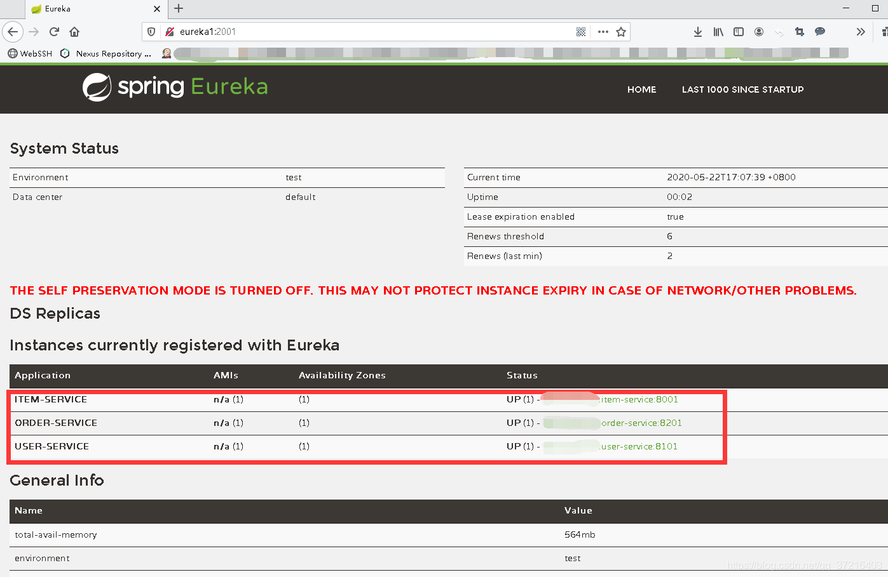Click the greyed undo-style toolbar icon
The width and height of the screenshot is (888, 577).
click(x=779, y=32)
